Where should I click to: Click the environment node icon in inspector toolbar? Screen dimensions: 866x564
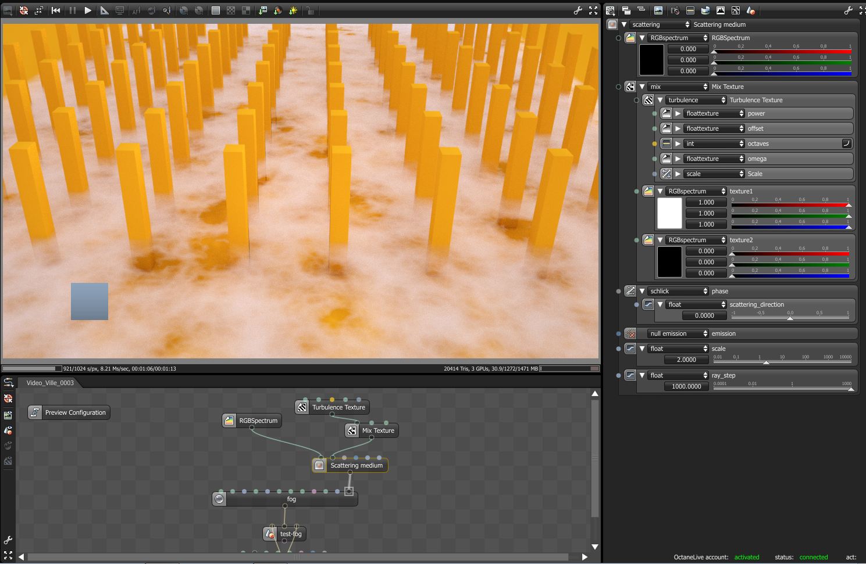pos(705,10)
